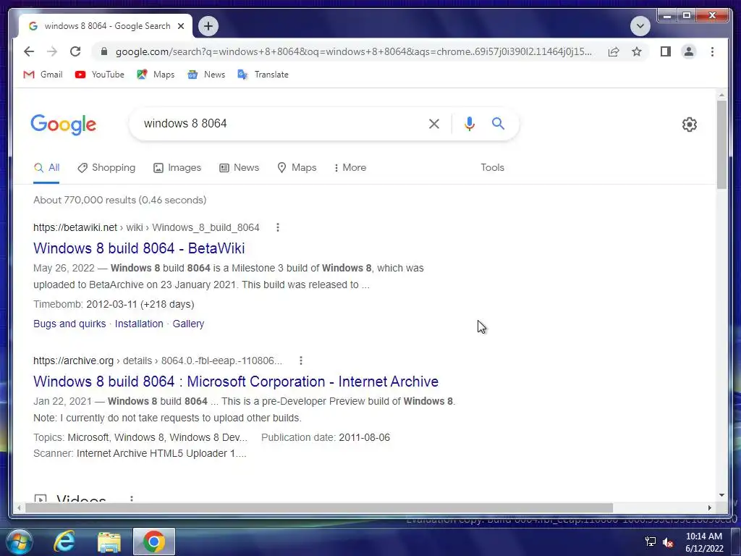Open the Windows Start orb
741x556 pixels.
coord(18,542)
